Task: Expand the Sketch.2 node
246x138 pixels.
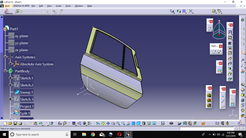Action: pos(10,85)
